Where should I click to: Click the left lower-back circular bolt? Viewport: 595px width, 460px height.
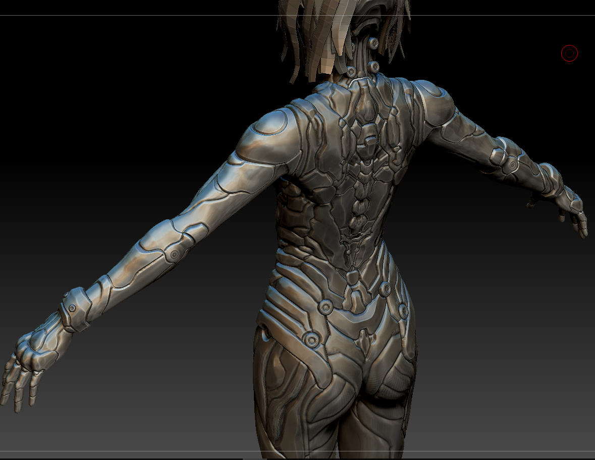pos(326,306)
